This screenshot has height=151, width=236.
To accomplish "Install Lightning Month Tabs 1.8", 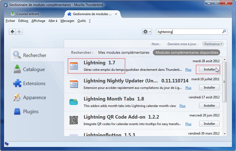I will tap(209, 106).
